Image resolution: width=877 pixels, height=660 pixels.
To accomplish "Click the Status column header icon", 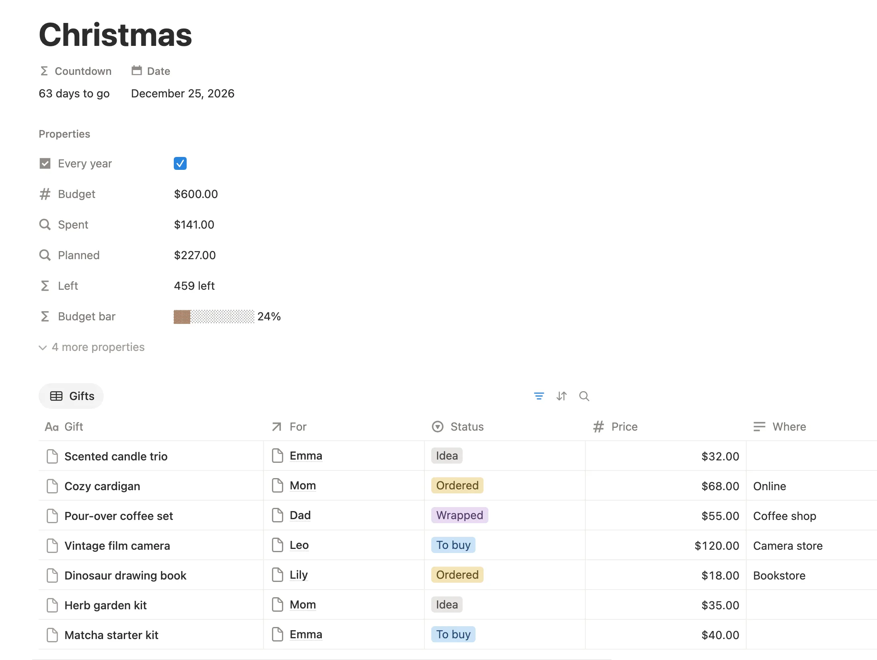I will (438, 427).
